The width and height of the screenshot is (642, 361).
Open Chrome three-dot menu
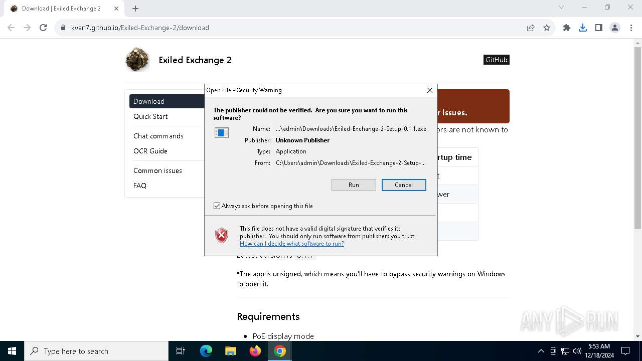(631, 28)
